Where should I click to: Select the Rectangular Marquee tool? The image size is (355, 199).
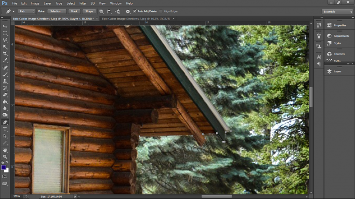pyautogui.click(x=5, y=33)
